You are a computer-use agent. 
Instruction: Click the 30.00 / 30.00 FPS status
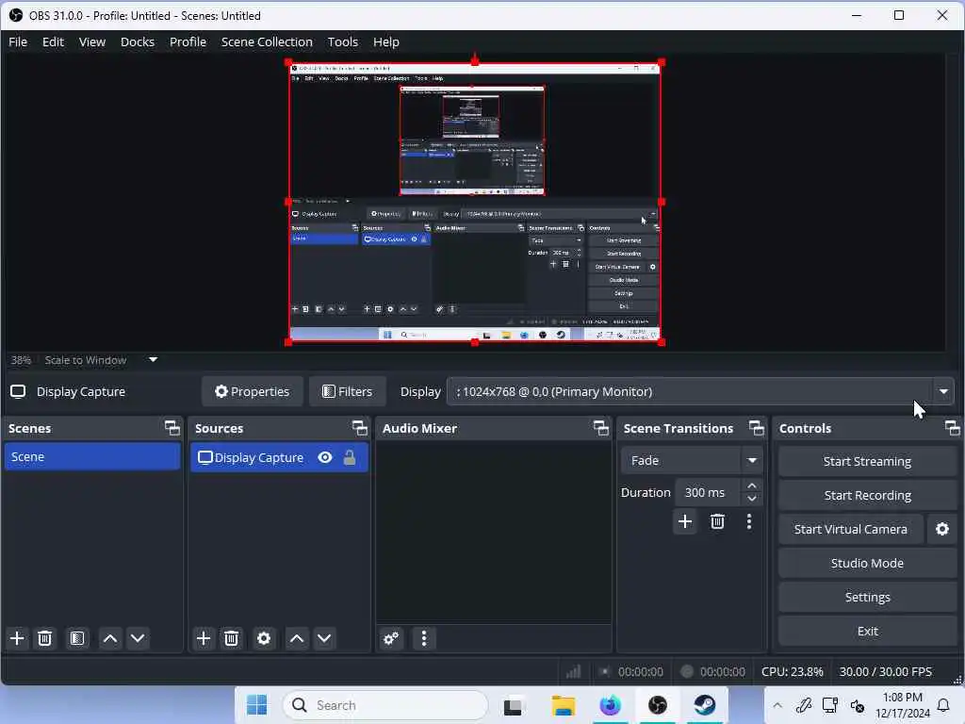[x=886, y=671]
